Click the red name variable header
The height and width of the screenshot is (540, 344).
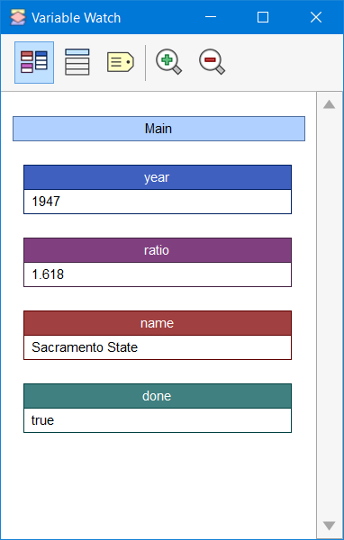(158, 323)
